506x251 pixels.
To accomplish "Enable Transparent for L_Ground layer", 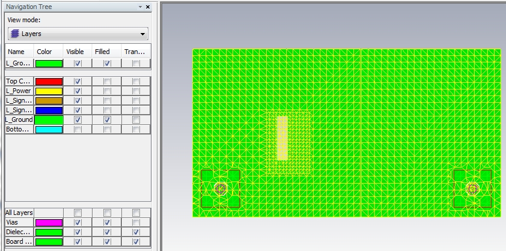I will click(x=136, y=120).
